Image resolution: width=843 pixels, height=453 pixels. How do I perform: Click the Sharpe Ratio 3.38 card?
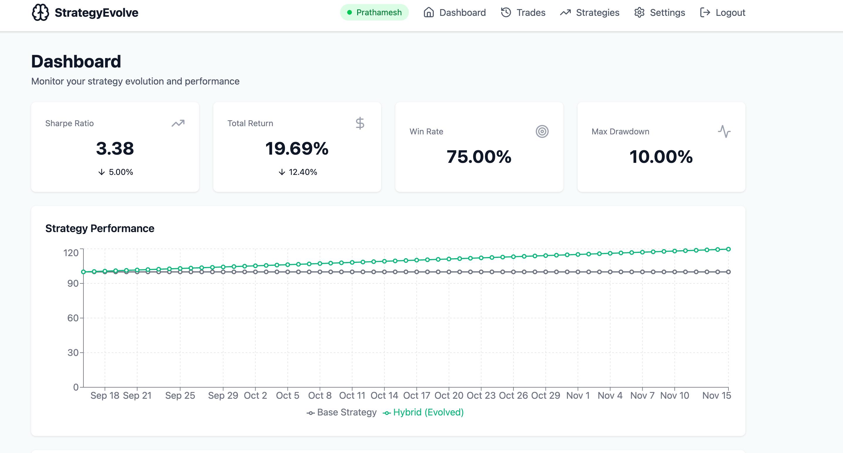point(115,147)
